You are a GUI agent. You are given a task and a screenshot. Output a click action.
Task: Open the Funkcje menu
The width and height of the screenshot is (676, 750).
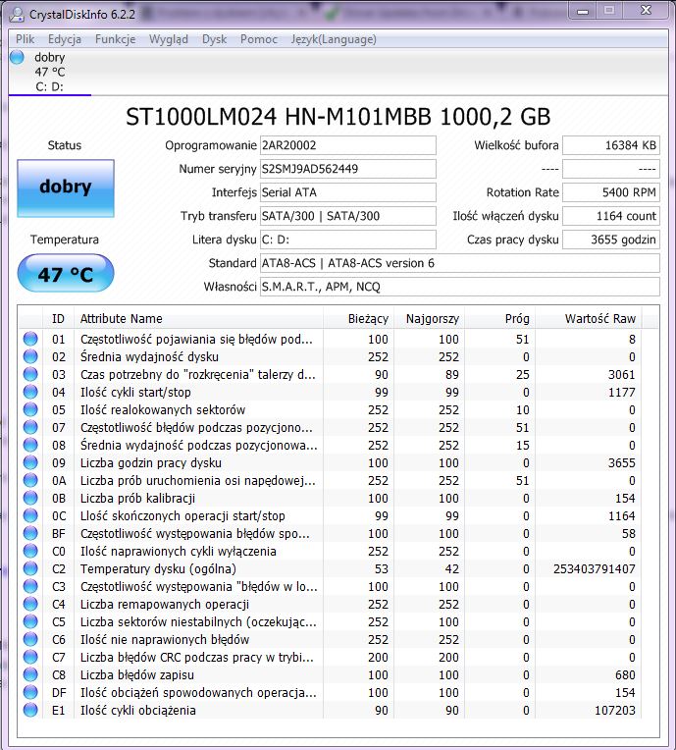tap(115, 39)
